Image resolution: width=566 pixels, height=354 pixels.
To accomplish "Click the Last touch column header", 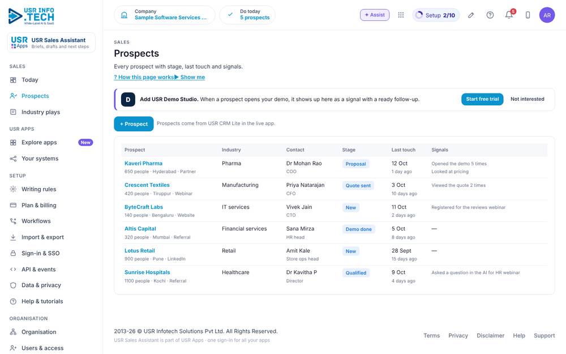I will coord(403,150).
